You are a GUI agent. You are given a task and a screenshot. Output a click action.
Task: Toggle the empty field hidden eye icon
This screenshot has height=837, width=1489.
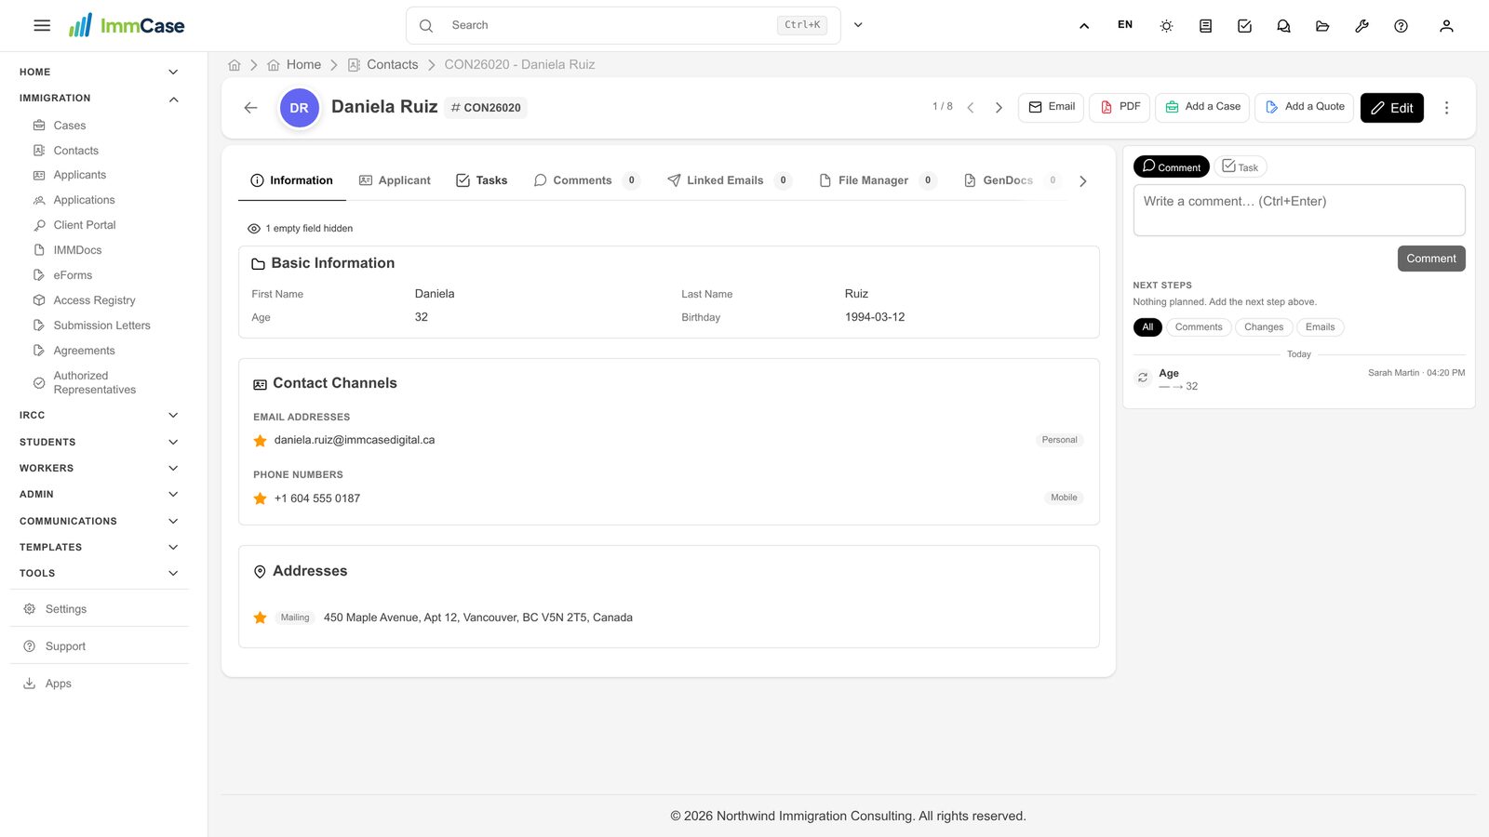[x=253, y=229]
